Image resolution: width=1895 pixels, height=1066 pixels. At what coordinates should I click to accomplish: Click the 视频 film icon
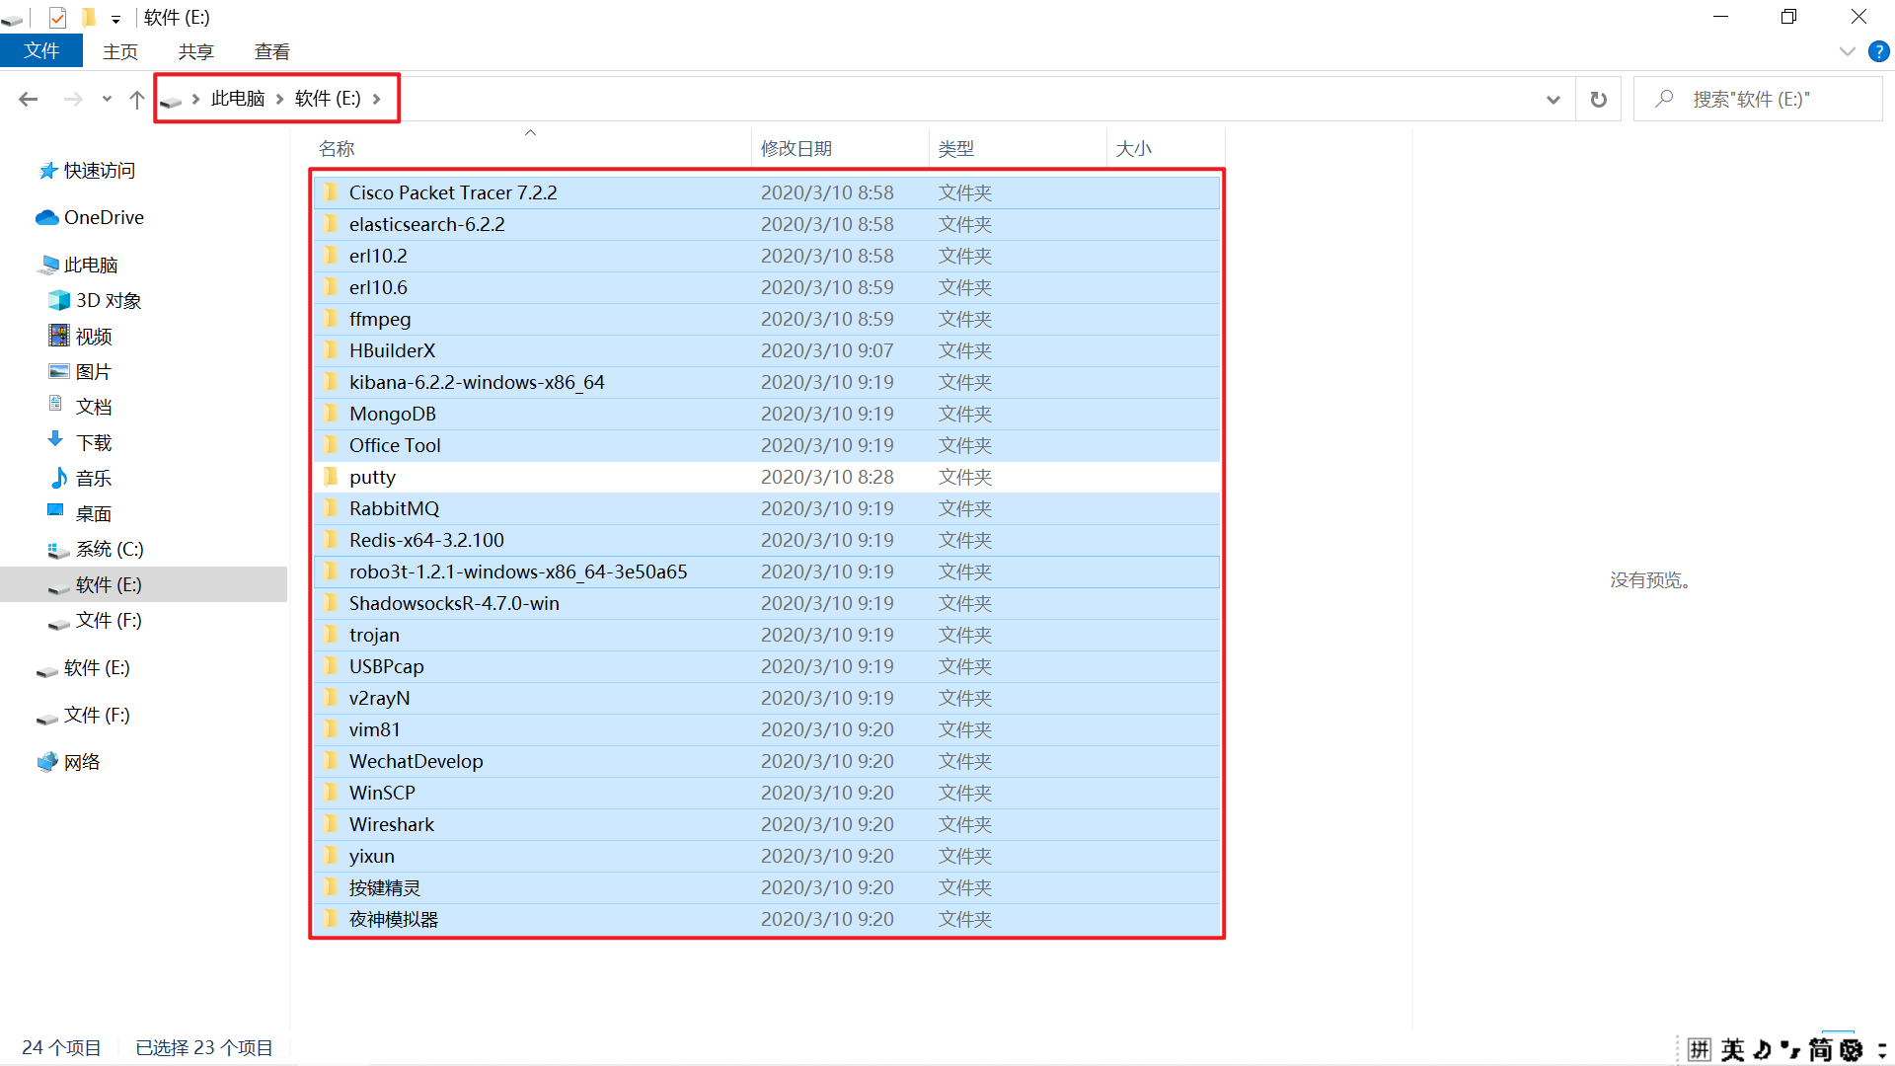[59, 336]
